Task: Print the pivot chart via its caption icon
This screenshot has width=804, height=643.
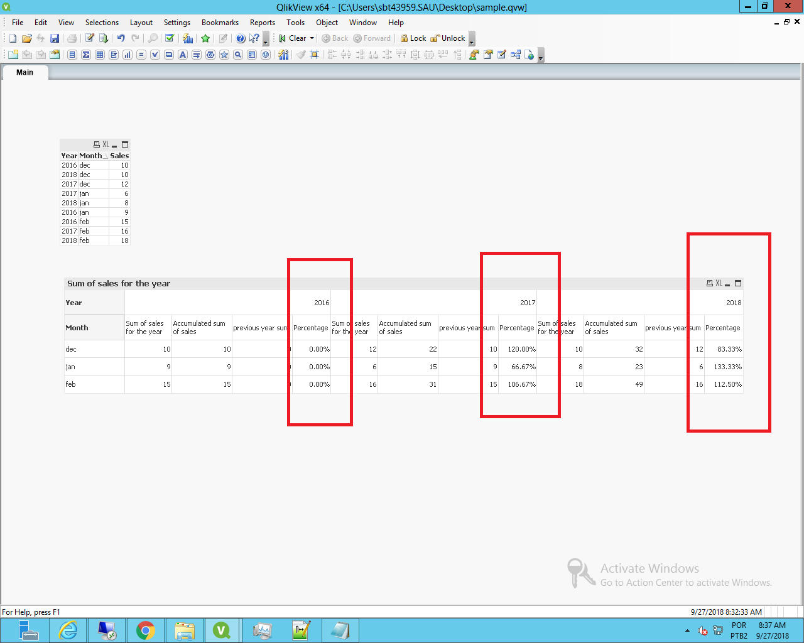Action: (x=710, y=283)
